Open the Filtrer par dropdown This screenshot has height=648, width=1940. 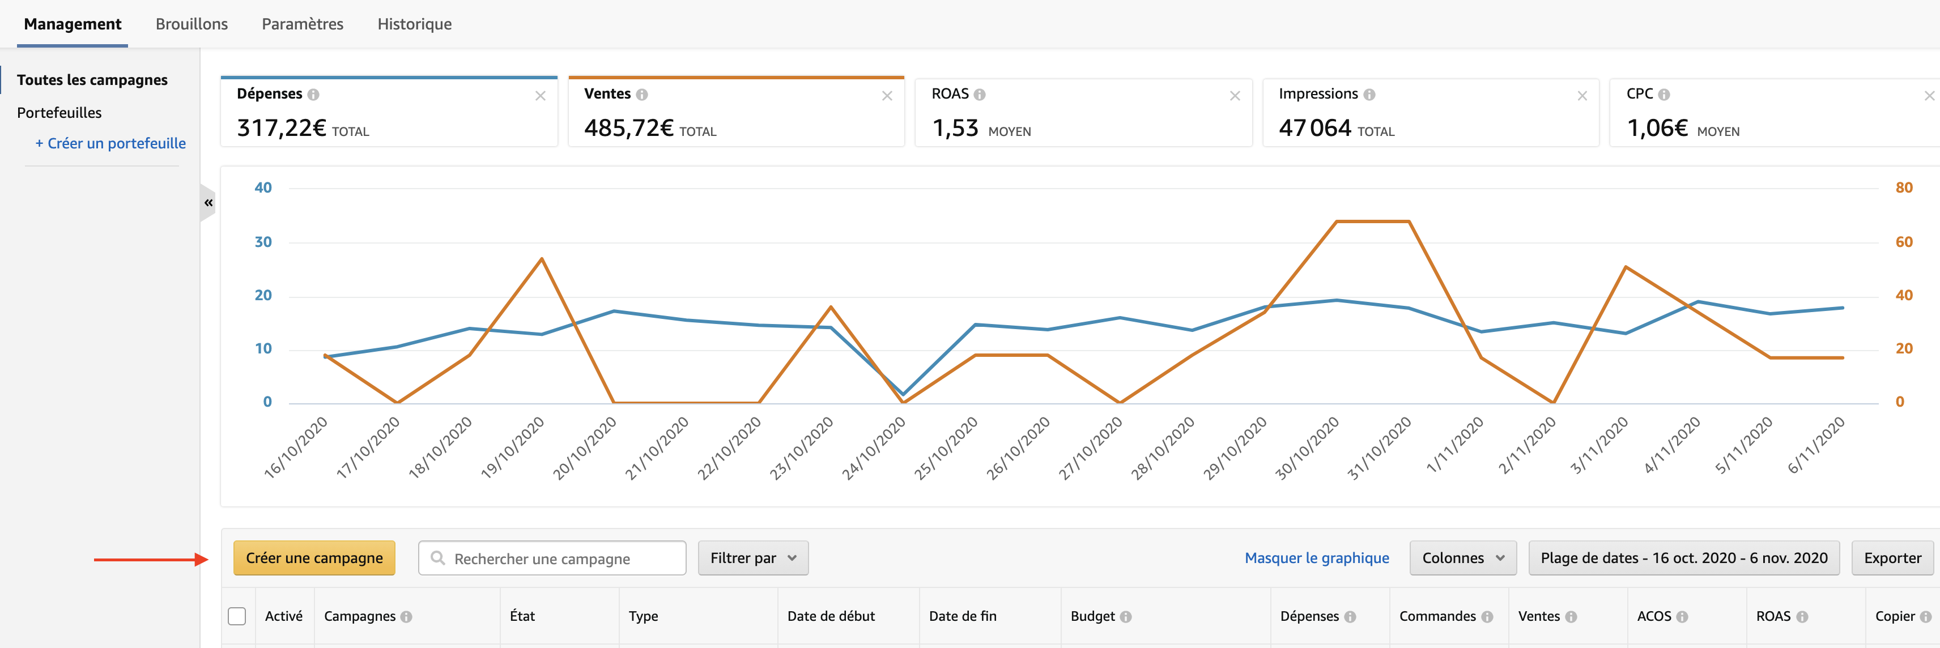753,558
